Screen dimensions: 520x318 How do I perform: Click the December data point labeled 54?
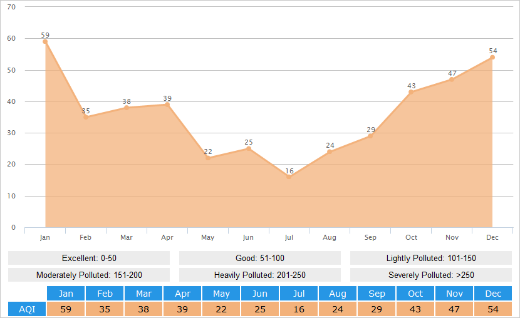[492, 58]
